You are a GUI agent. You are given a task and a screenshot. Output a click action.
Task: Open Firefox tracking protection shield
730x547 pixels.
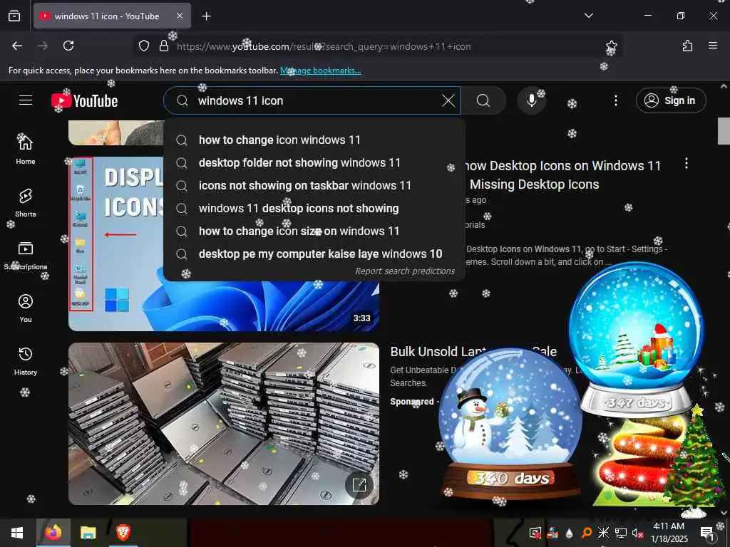[x=144, y=46]
